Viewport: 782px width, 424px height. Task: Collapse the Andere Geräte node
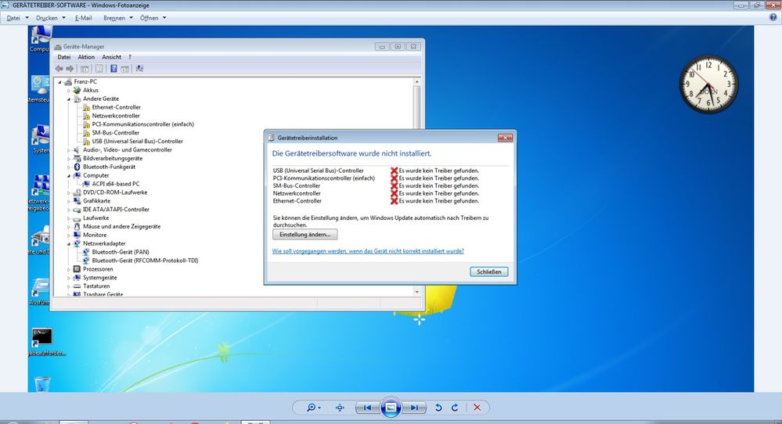[69, 99]
